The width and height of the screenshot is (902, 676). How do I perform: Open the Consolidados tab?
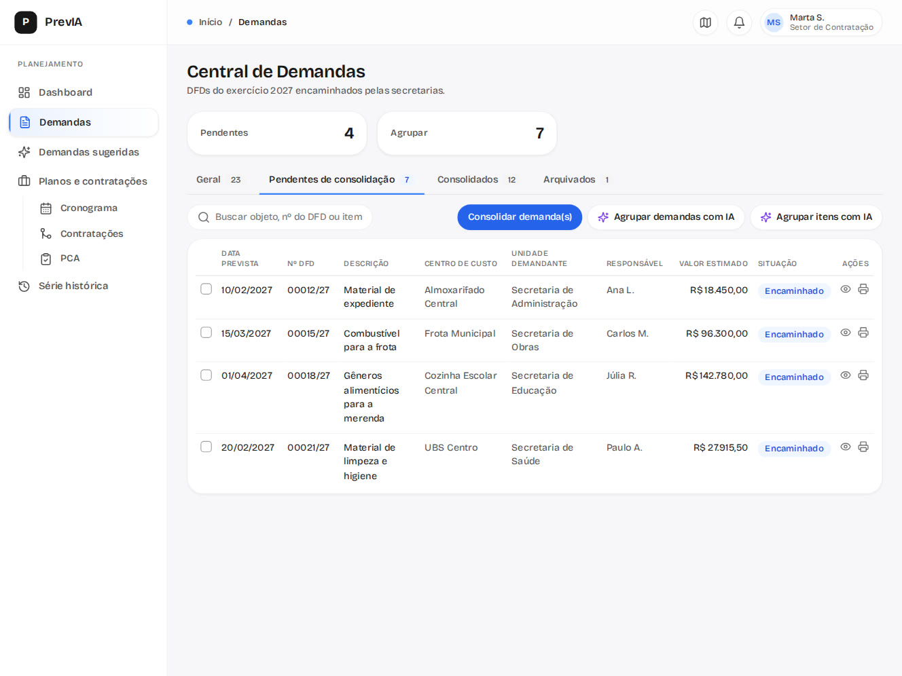(477, 180)
